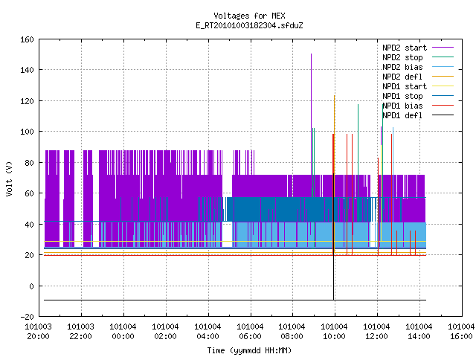This screenshot has width=476, height=357.
Task: Click the purple NPD2 start legend line
Action: click(443, 48)
